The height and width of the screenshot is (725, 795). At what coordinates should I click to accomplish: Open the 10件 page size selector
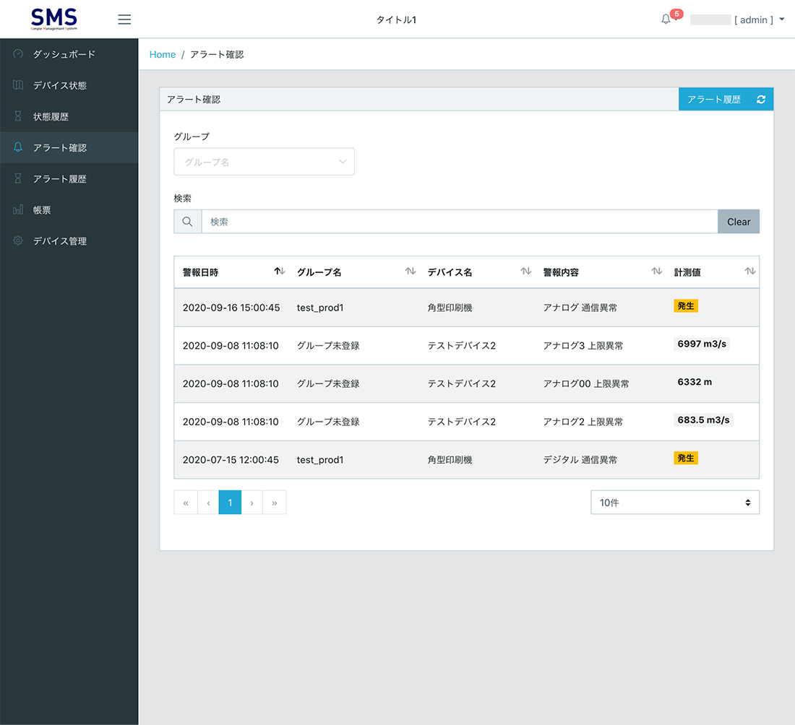[675, 502]
